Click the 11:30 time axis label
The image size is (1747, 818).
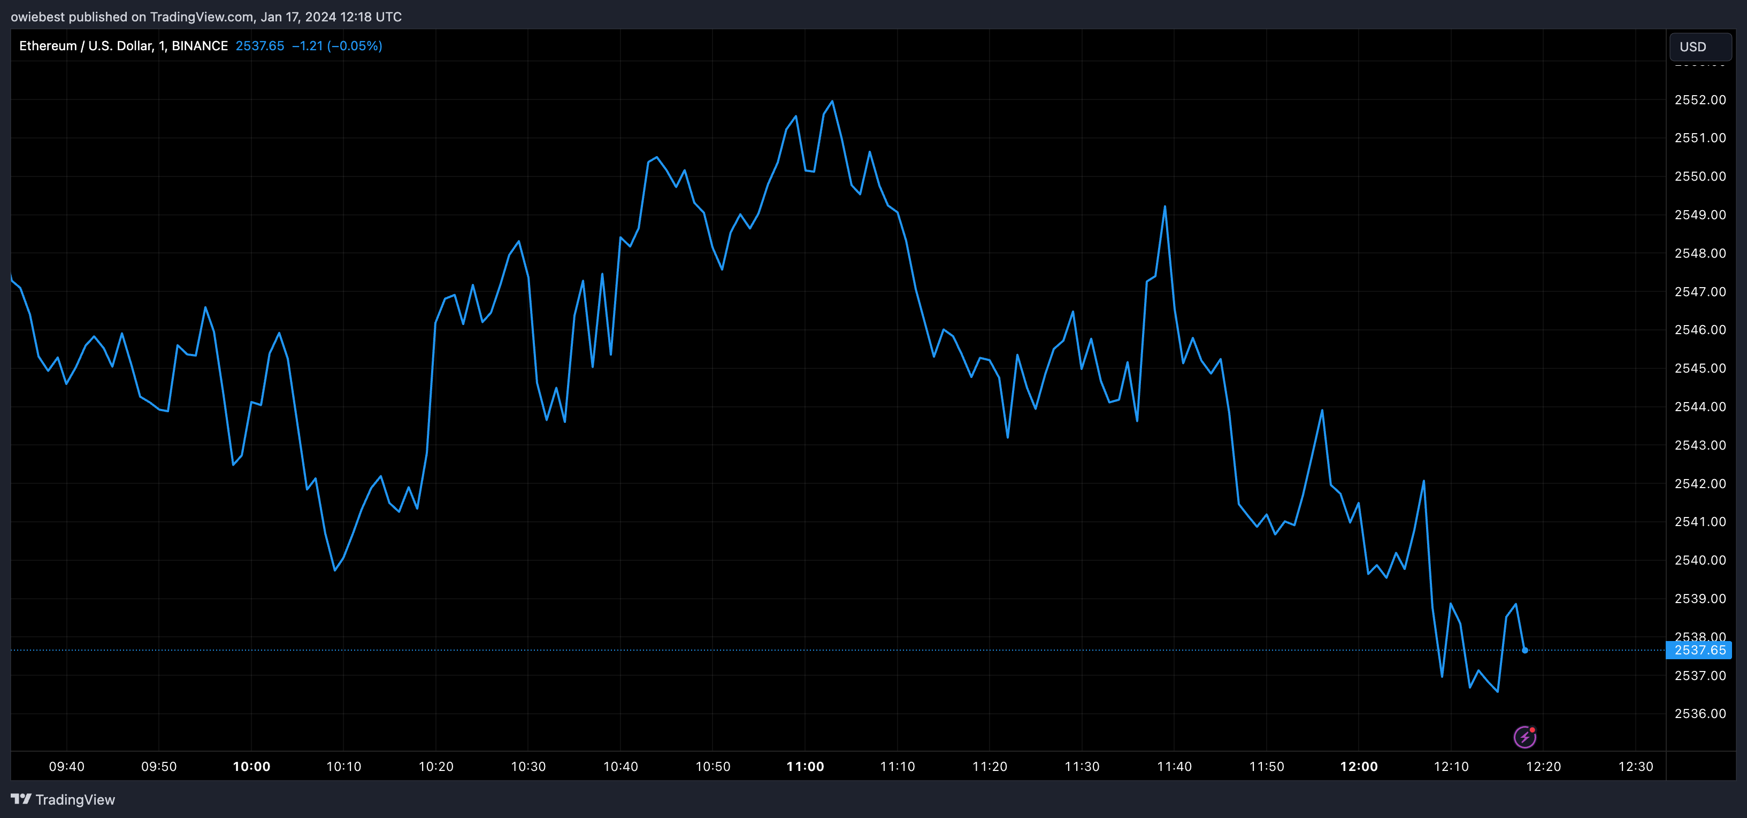coord(1082,767)
